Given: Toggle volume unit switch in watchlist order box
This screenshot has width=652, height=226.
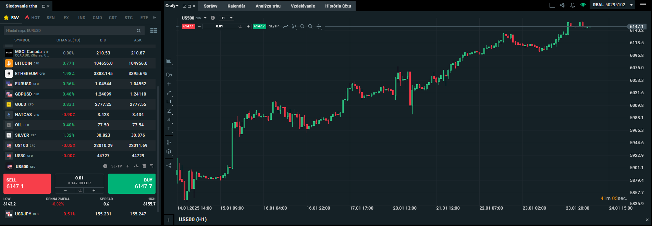Looking at the screenshot, I should point(79,190).
